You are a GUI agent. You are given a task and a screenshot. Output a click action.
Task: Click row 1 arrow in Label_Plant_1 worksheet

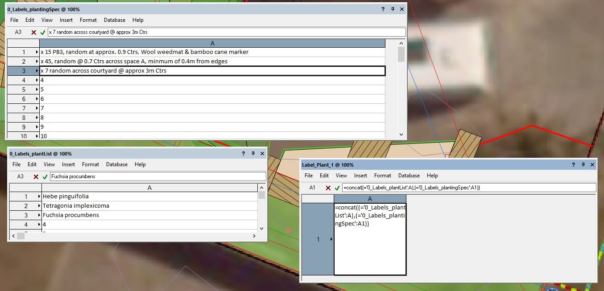[x=331, y=239]
